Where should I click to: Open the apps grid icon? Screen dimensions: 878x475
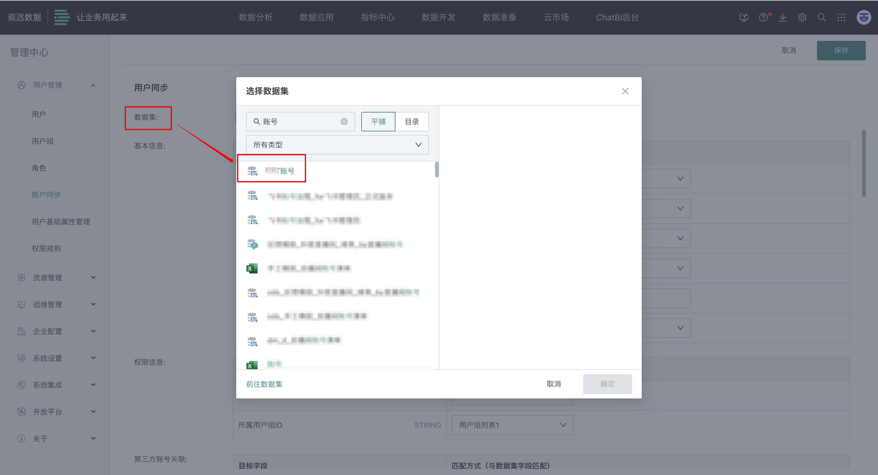tap(841, 17)
